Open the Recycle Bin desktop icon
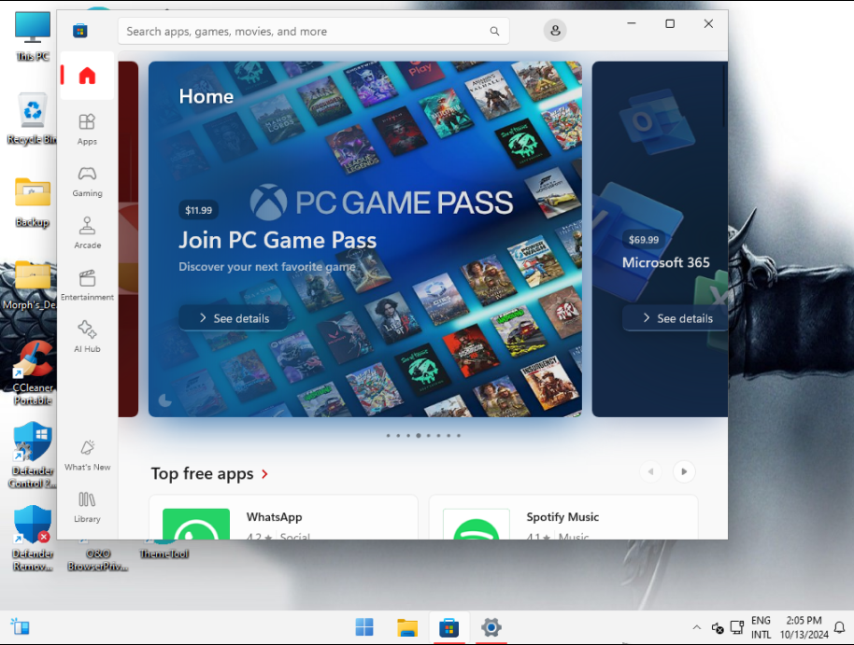The image size is (854, 645). click(x=32, y=119)
